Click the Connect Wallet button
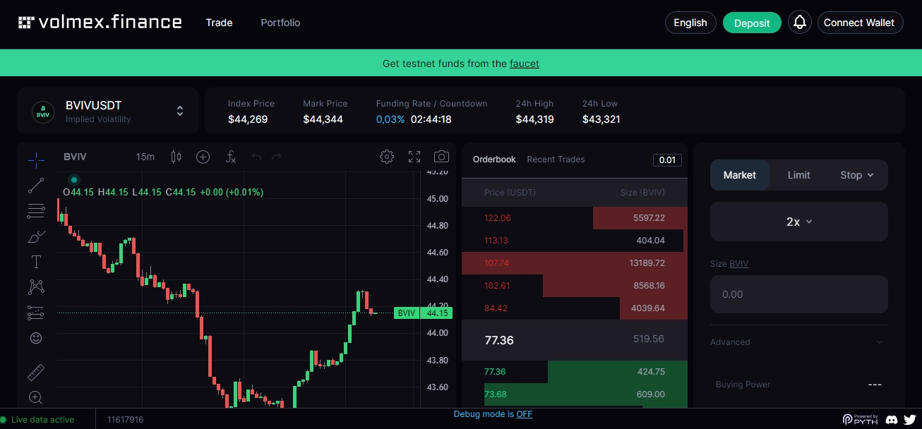The width and height of the screenshot is (922, 429). [x=860, y=22]
